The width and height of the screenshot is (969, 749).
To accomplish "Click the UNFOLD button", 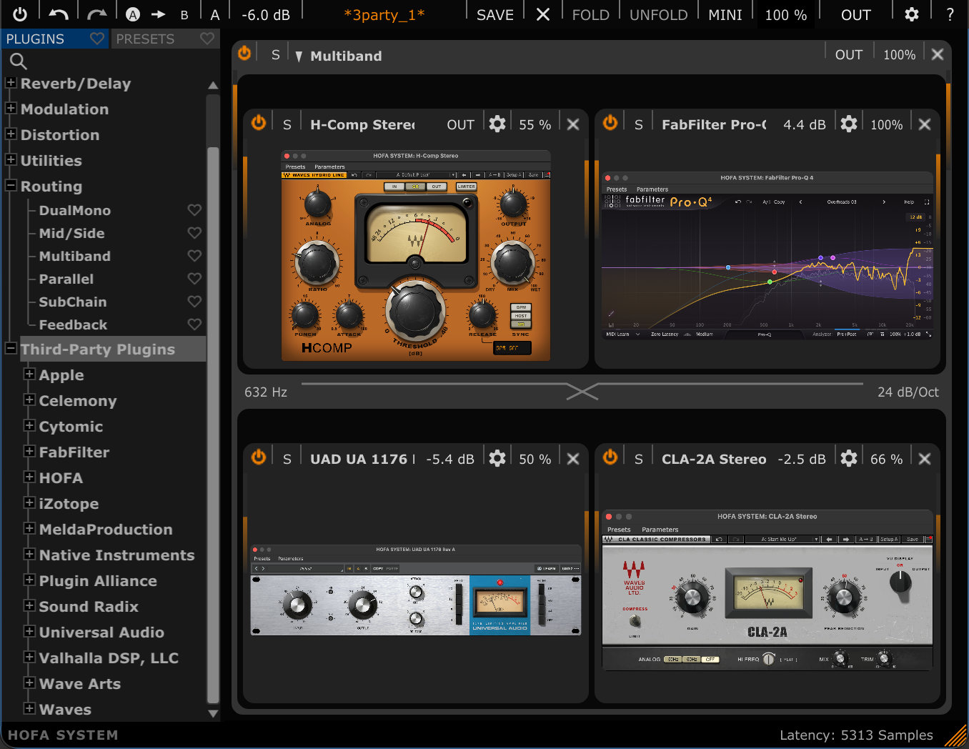I will [x=658, y=14].
